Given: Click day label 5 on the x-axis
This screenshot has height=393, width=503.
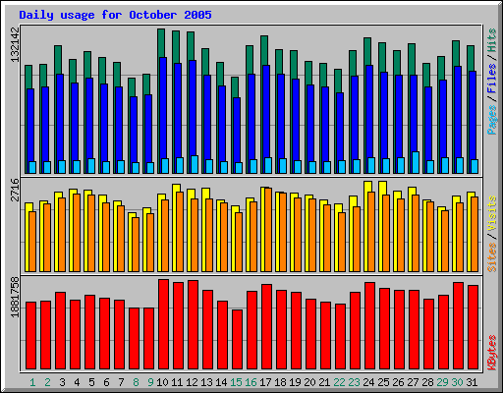Looking at the screenshot, I should click(x=91, y=382).
